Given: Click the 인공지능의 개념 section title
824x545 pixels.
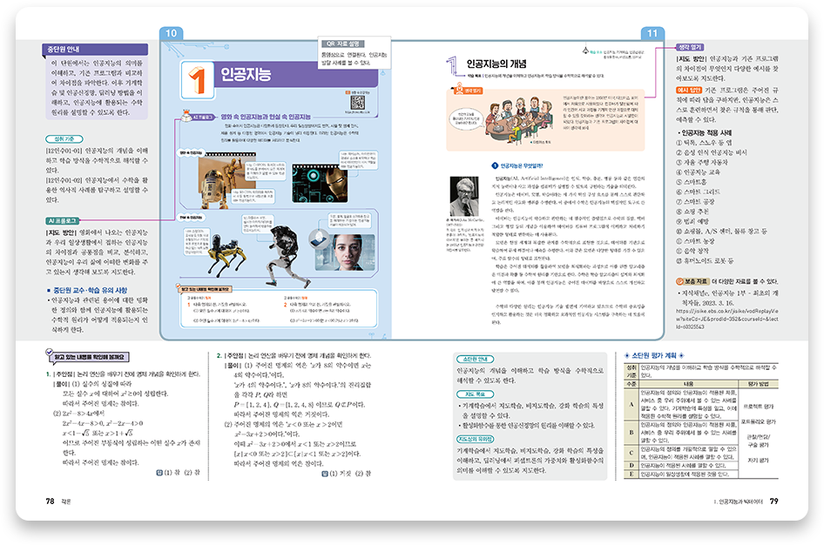Looking at the screenshot, I should point(496,64).
